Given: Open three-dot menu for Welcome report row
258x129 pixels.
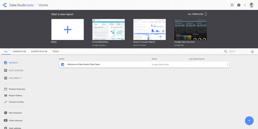Looking at the screenshot, I should click(228, 64).
